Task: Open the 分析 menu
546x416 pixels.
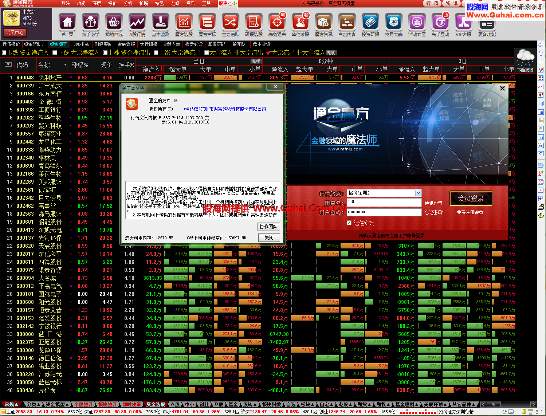Action: click(128, 3)
